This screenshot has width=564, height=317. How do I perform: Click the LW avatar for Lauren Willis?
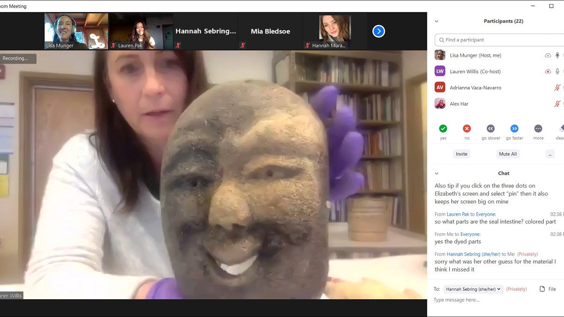tap(440, 71)
